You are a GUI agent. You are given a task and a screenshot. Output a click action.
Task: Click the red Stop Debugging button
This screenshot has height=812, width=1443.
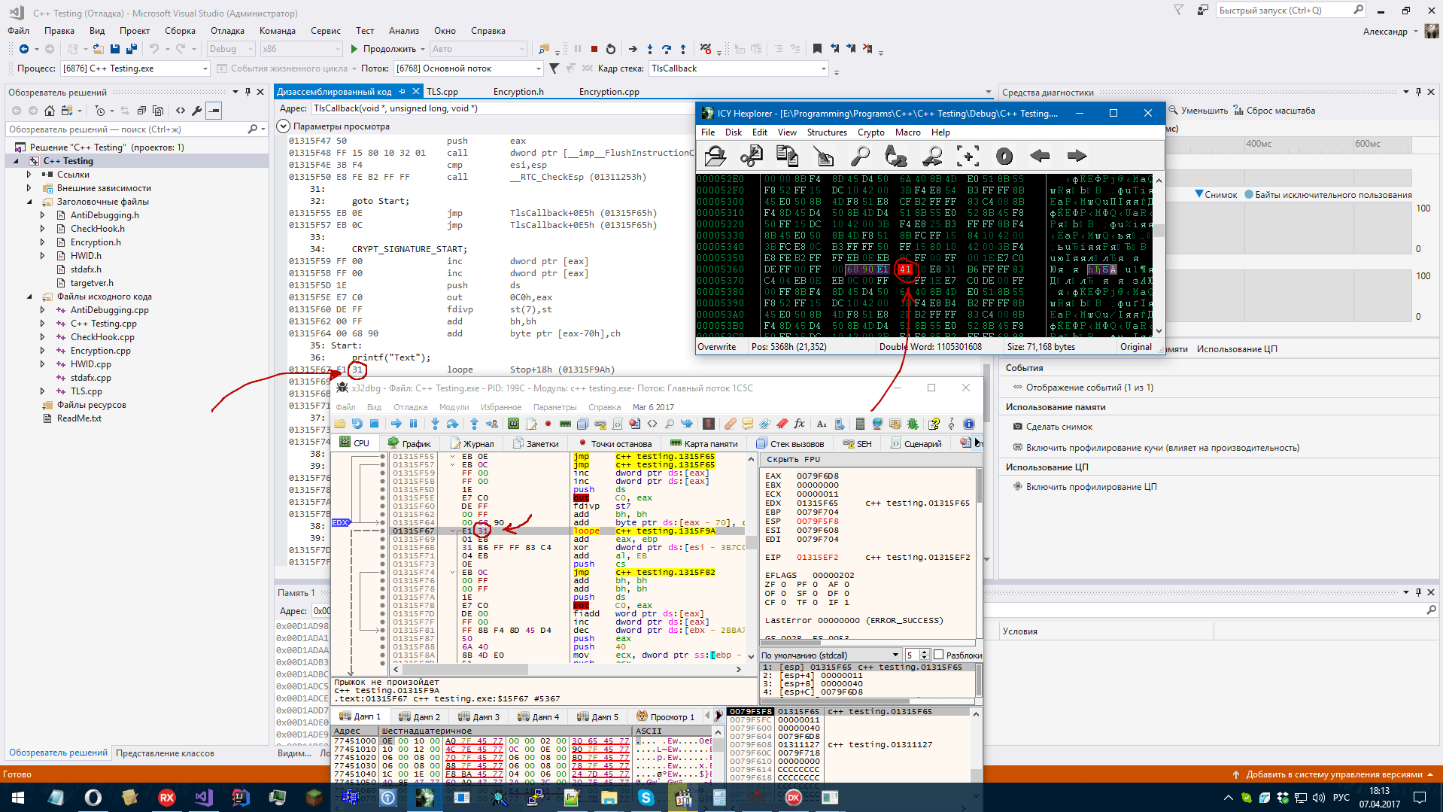click(x=594, y=49)
